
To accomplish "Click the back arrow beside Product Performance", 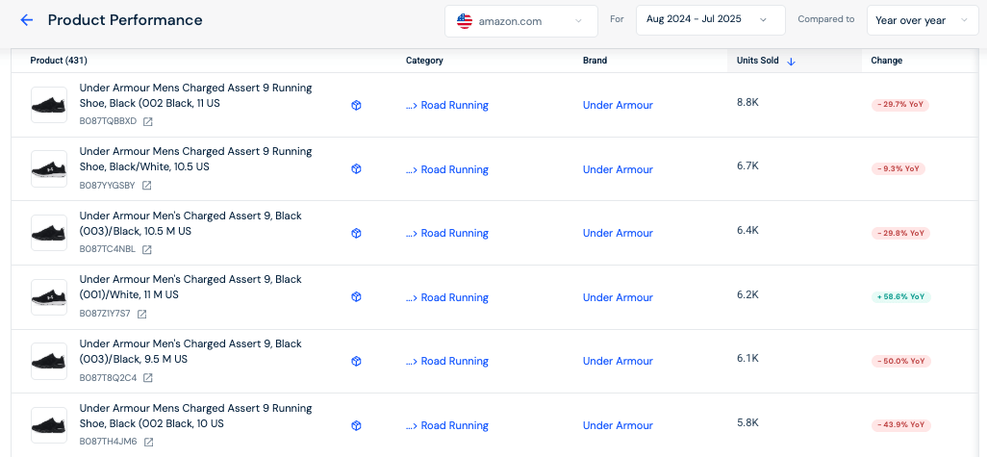I will (26, 20).
